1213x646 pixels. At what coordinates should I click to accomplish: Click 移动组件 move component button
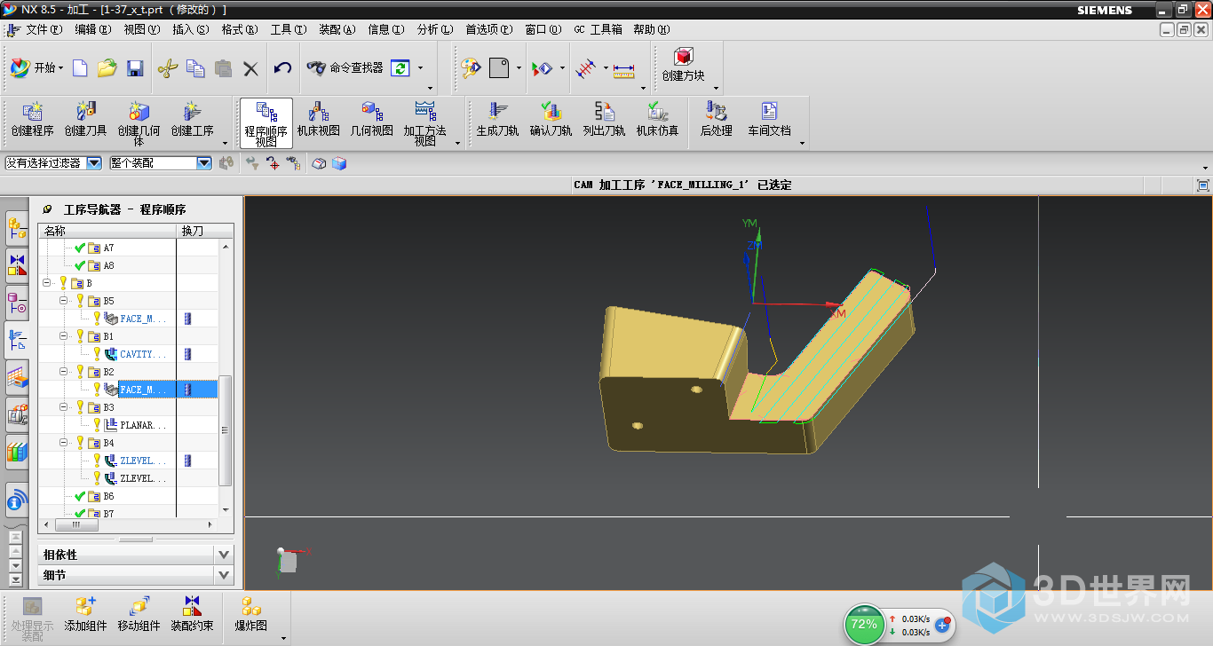click(x=139, y=614)
